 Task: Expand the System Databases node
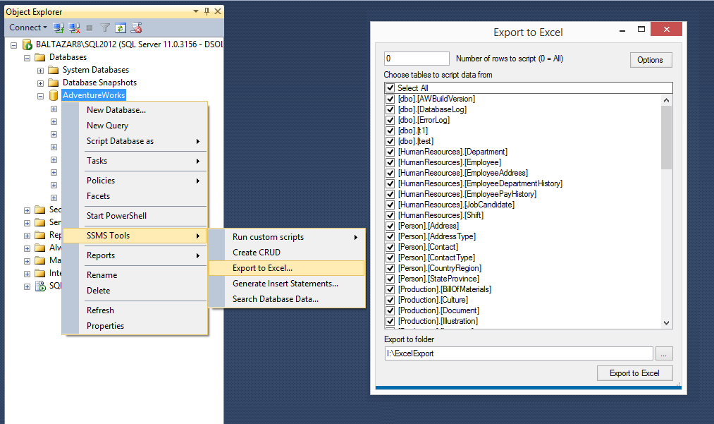click(40, 71)
